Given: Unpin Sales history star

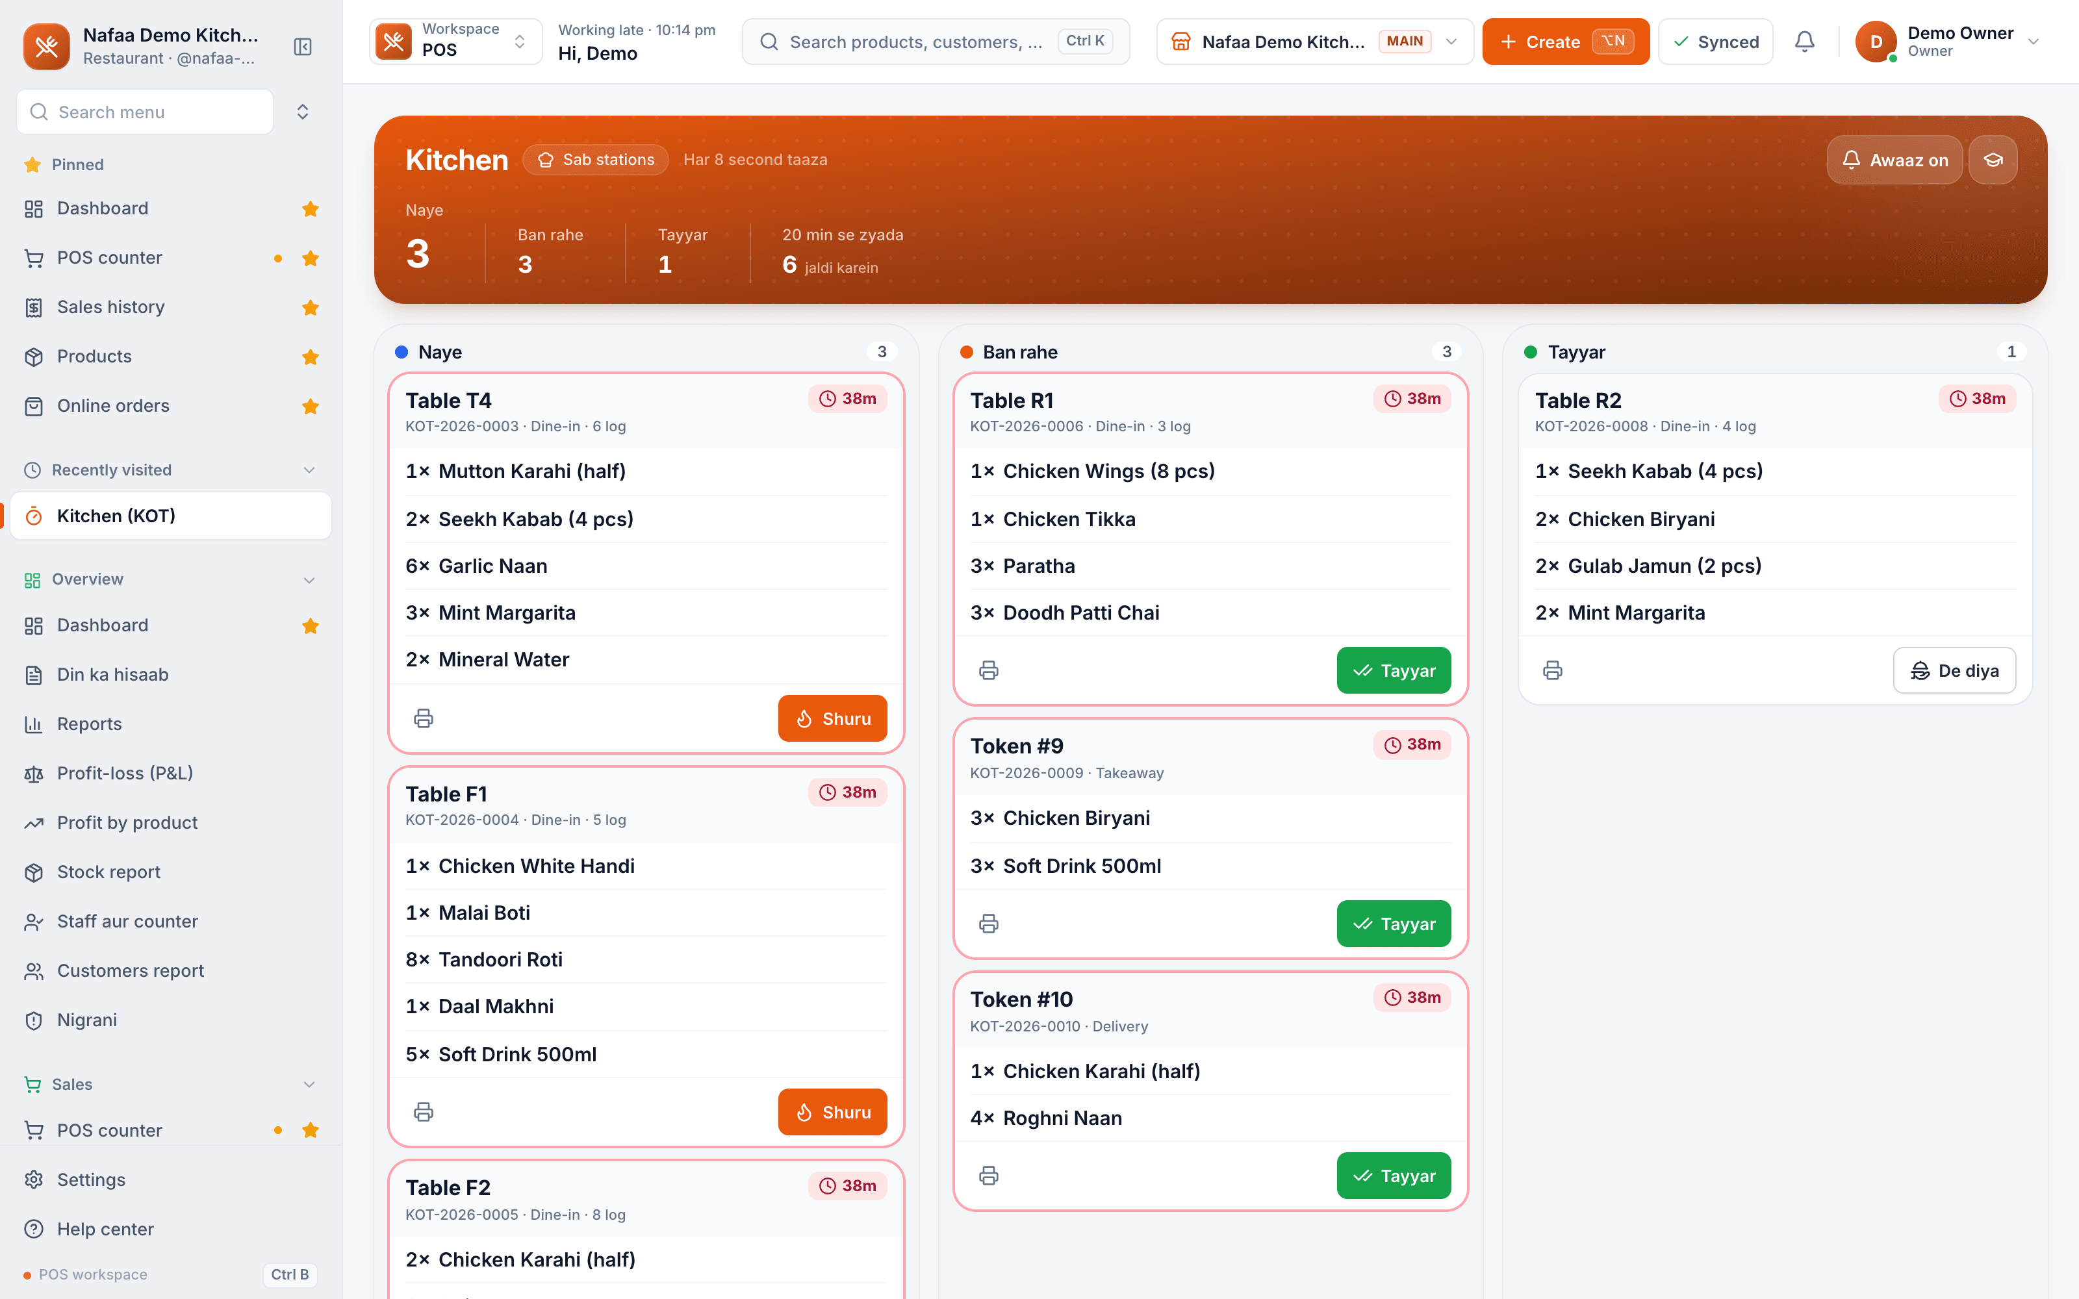Looking at the screenshot, I should (311, 308).
